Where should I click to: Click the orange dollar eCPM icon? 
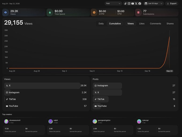click(94, 12)
